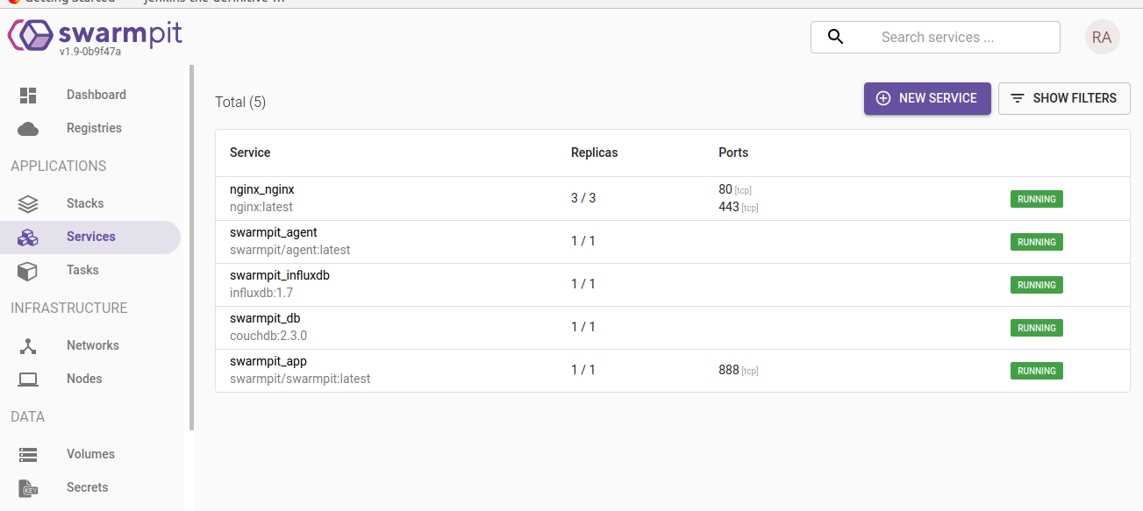Open Tasks using the cube icon

click(x=28, y=270)
